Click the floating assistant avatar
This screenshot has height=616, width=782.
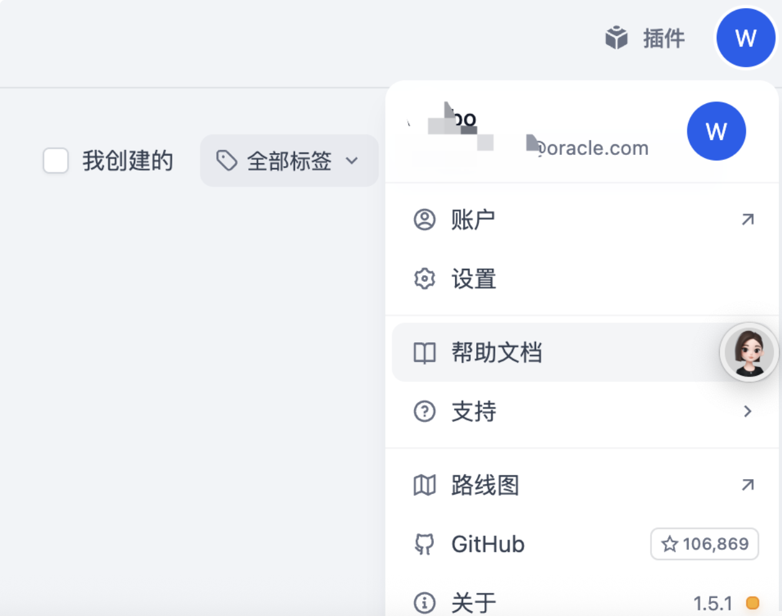[749, 352]
